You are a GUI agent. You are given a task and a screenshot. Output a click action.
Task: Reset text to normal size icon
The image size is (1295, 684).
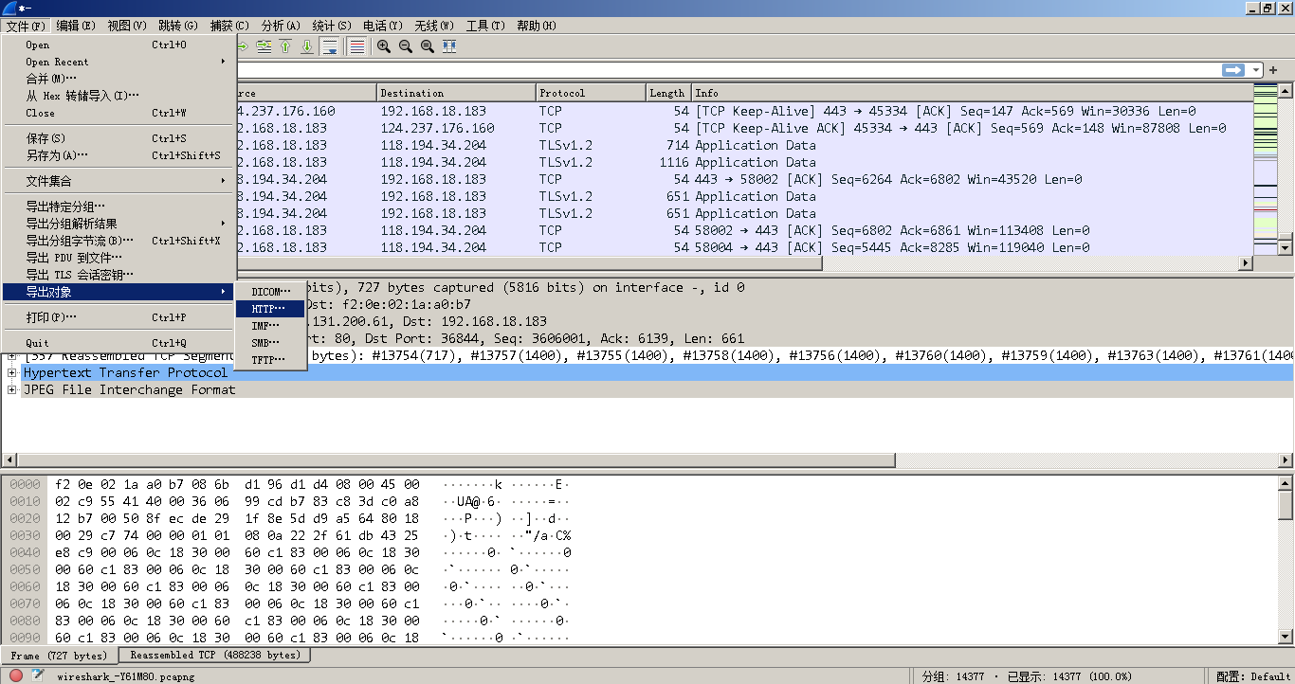point(427,45)
